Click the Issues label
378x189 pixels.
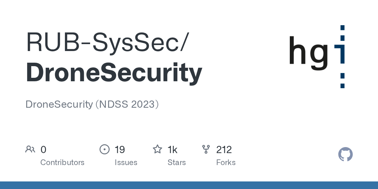coord(126,163)
